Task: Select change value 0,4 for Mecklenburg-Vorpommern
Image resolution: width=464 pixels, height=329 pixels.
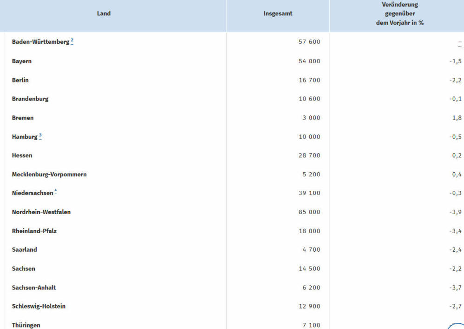Action: coord(457,175)
